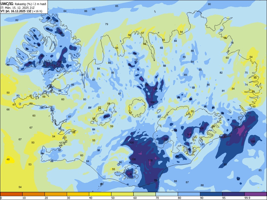Select the 10–20 orange legend swatch

point(34,194)
